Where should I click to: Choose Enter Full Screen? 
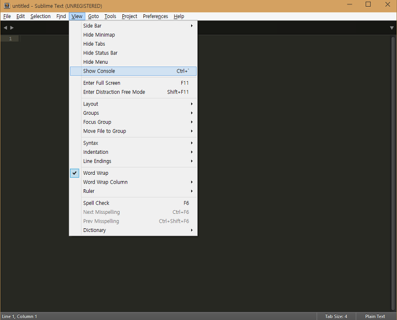133,83
